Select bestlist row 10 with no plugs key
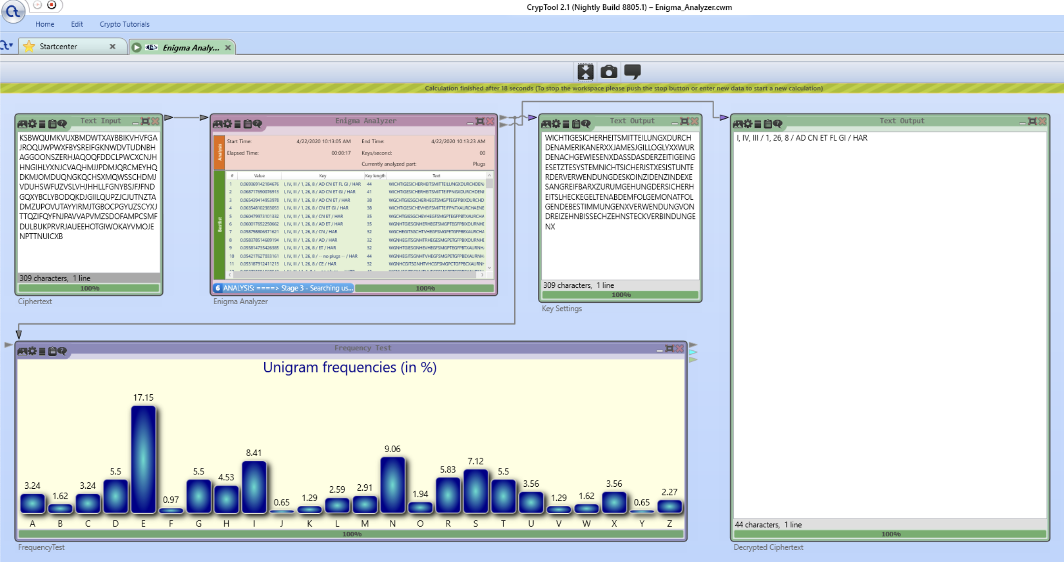 tap(356, 256)
